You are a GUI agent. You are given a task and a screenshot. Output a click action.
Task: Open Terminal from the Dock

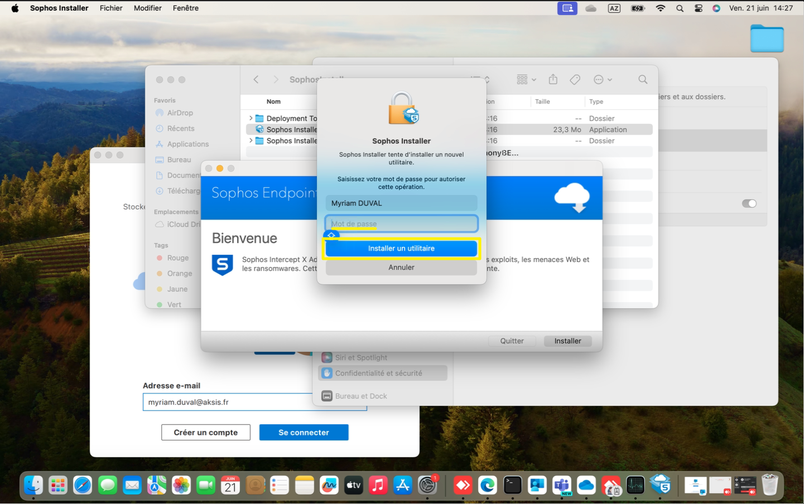point(512,486)
